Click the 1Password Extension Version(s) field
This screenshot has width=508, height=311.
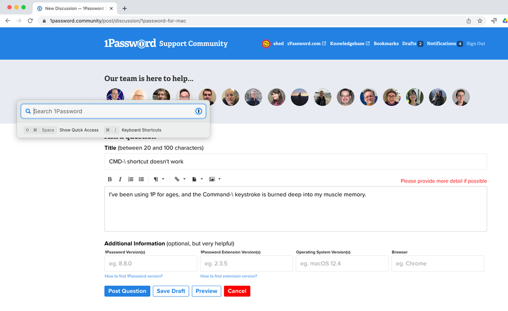246,263
